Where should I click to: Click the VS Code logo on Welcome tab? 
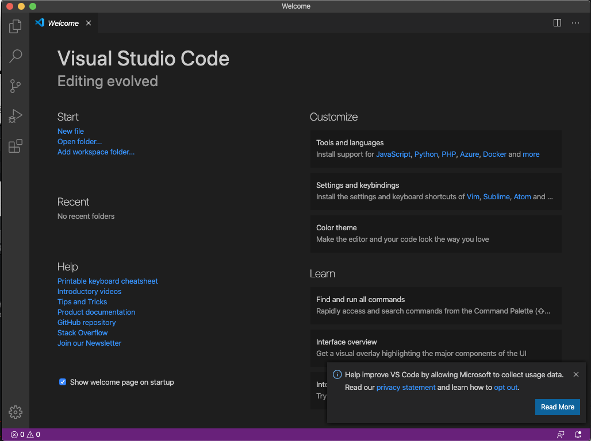coord(40,22)
